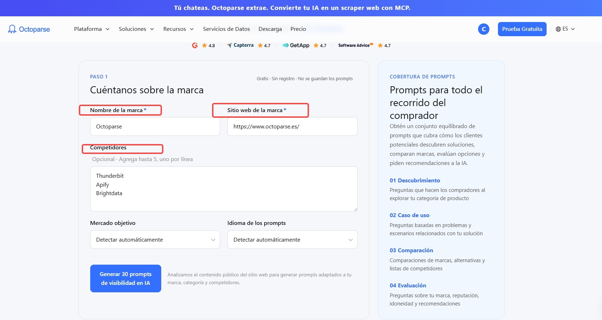Click the "Cuéntanos sobre la marca" heading
Screen dimensions: 602x320
[147, 90]
